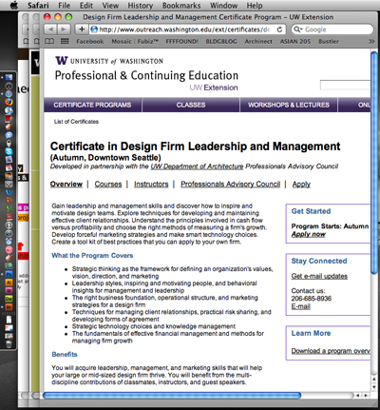Click the vertical scrollbar thumb
The image size is (380, 410).
[x=374, y=162]
